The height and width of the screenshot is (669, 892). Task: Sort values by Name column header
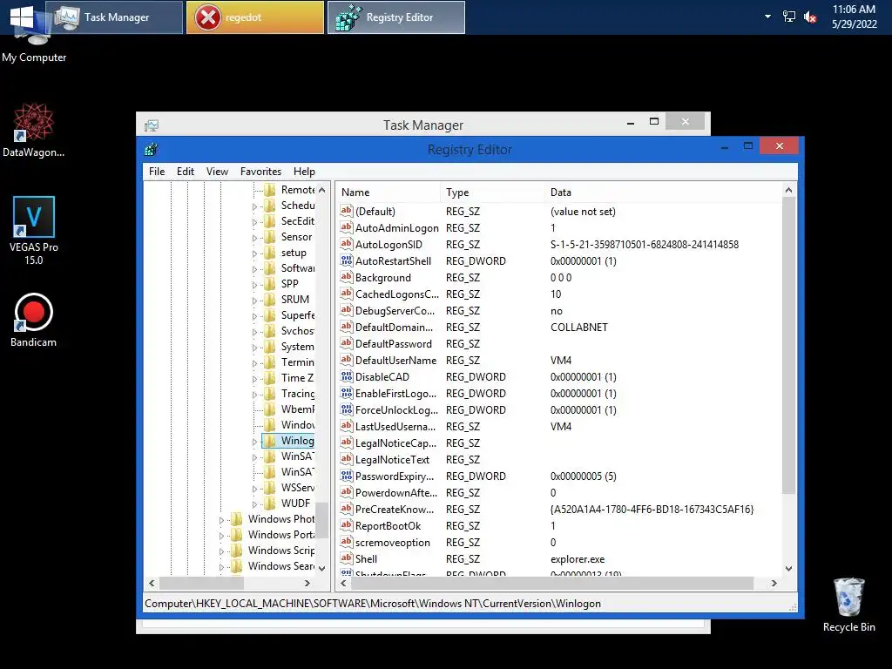(388, 193)
